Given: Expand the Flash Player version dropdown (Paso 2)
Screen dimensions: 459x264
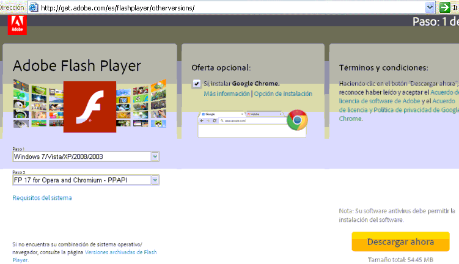Looking at the screenshot, I should click(155, 180).
